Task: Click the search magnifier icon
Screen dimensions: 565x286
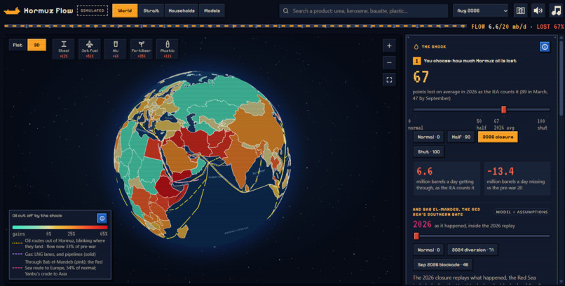Action: click(x=286, y=11)
